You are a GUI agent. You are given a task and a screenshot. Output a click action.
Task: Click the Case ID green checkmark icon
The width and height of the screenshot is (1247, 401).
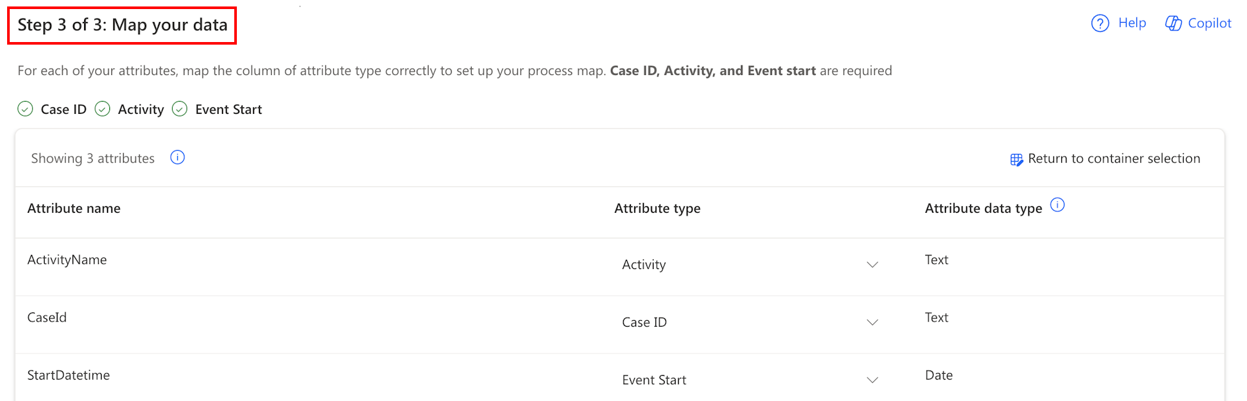click(25, 109)
